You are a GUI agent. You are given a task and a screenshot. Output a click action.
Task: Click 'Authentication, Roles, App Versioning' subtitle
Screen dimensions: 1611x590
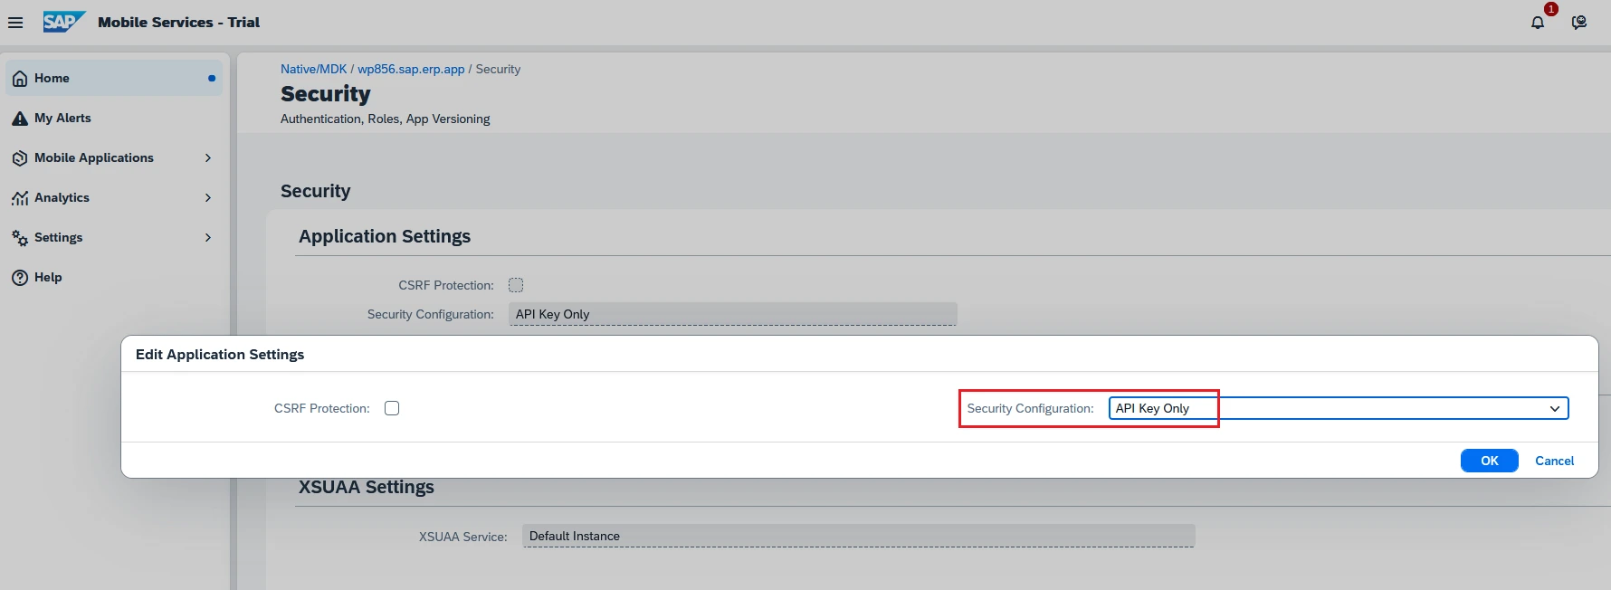click(385, 119)
